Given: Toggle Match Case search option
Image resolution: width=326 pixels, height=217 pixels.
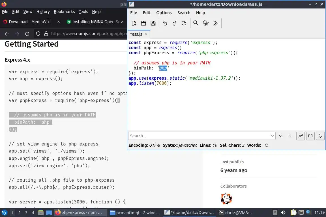Looking at the screenshot, I should 301,136.
